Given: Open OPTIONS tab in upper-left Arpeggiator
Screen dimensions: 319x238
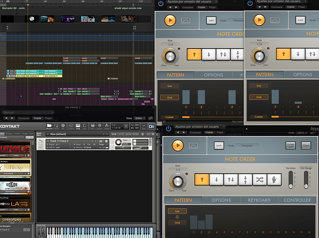Looking at the screenshot, I should [x=214, y=75].
